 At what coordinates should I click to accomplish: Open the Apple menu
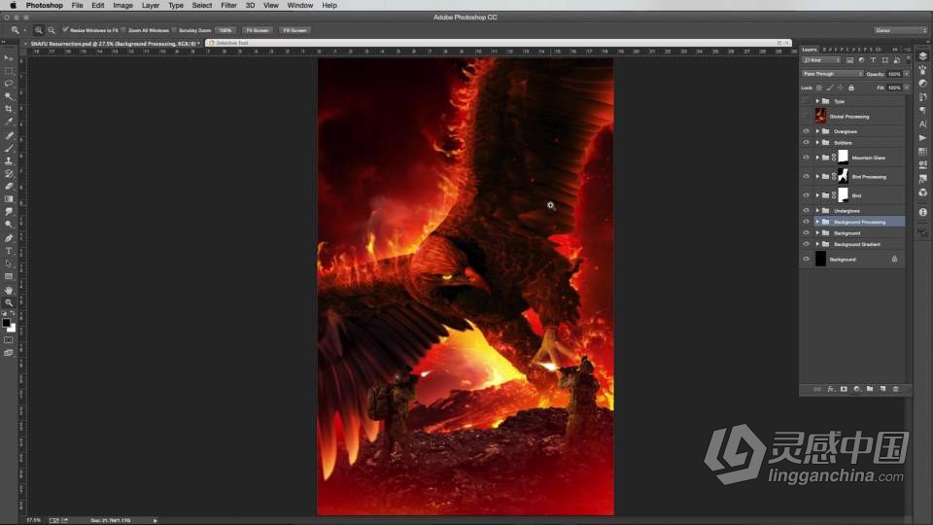click(13, 6)
